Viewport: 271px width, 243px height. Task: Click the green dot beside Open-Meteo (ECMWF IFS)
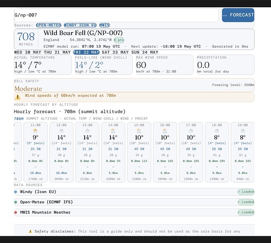tap(16, 202)
